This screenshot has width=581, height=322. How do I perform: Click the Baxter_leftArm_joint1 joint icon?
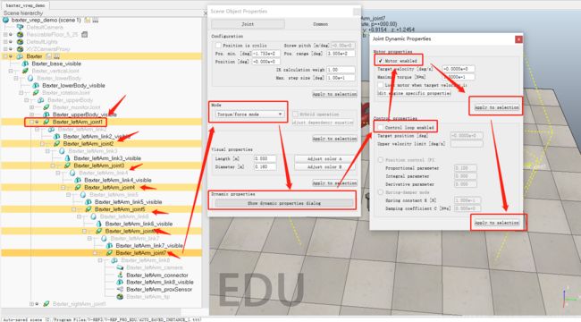(x=46, y=122)
